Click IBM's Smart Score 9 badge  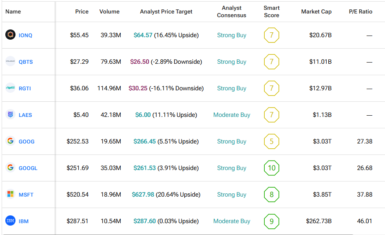click(272, 221)
